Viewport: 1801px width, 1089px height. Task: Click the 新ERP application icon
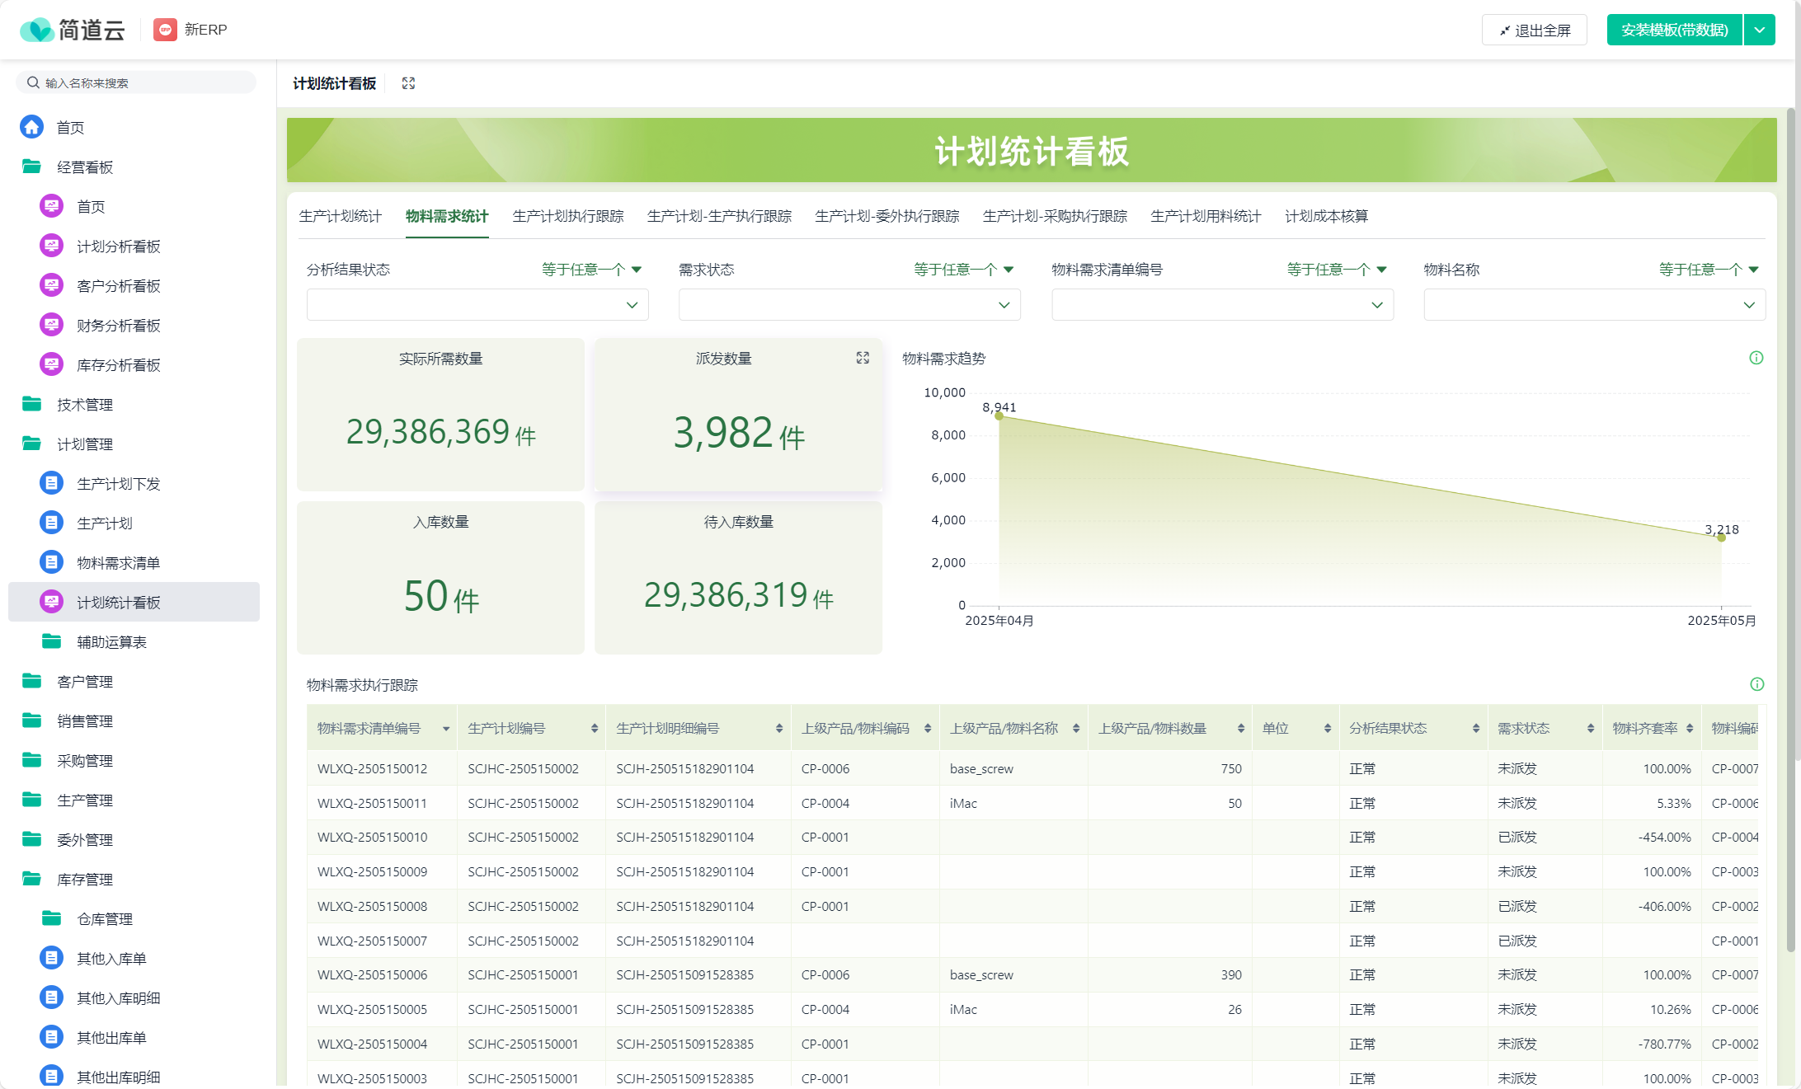click(x=164, y=29)
